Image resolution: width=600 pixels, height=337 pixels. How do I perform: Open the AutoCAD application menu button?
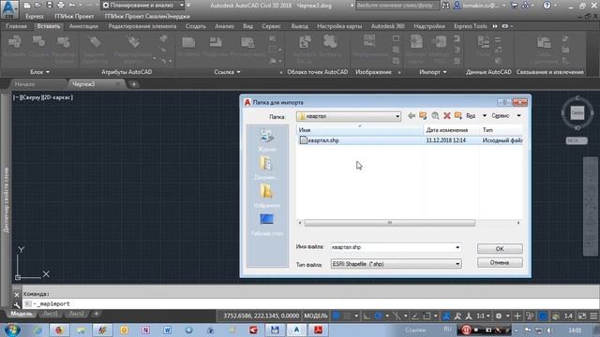point(9,9)
